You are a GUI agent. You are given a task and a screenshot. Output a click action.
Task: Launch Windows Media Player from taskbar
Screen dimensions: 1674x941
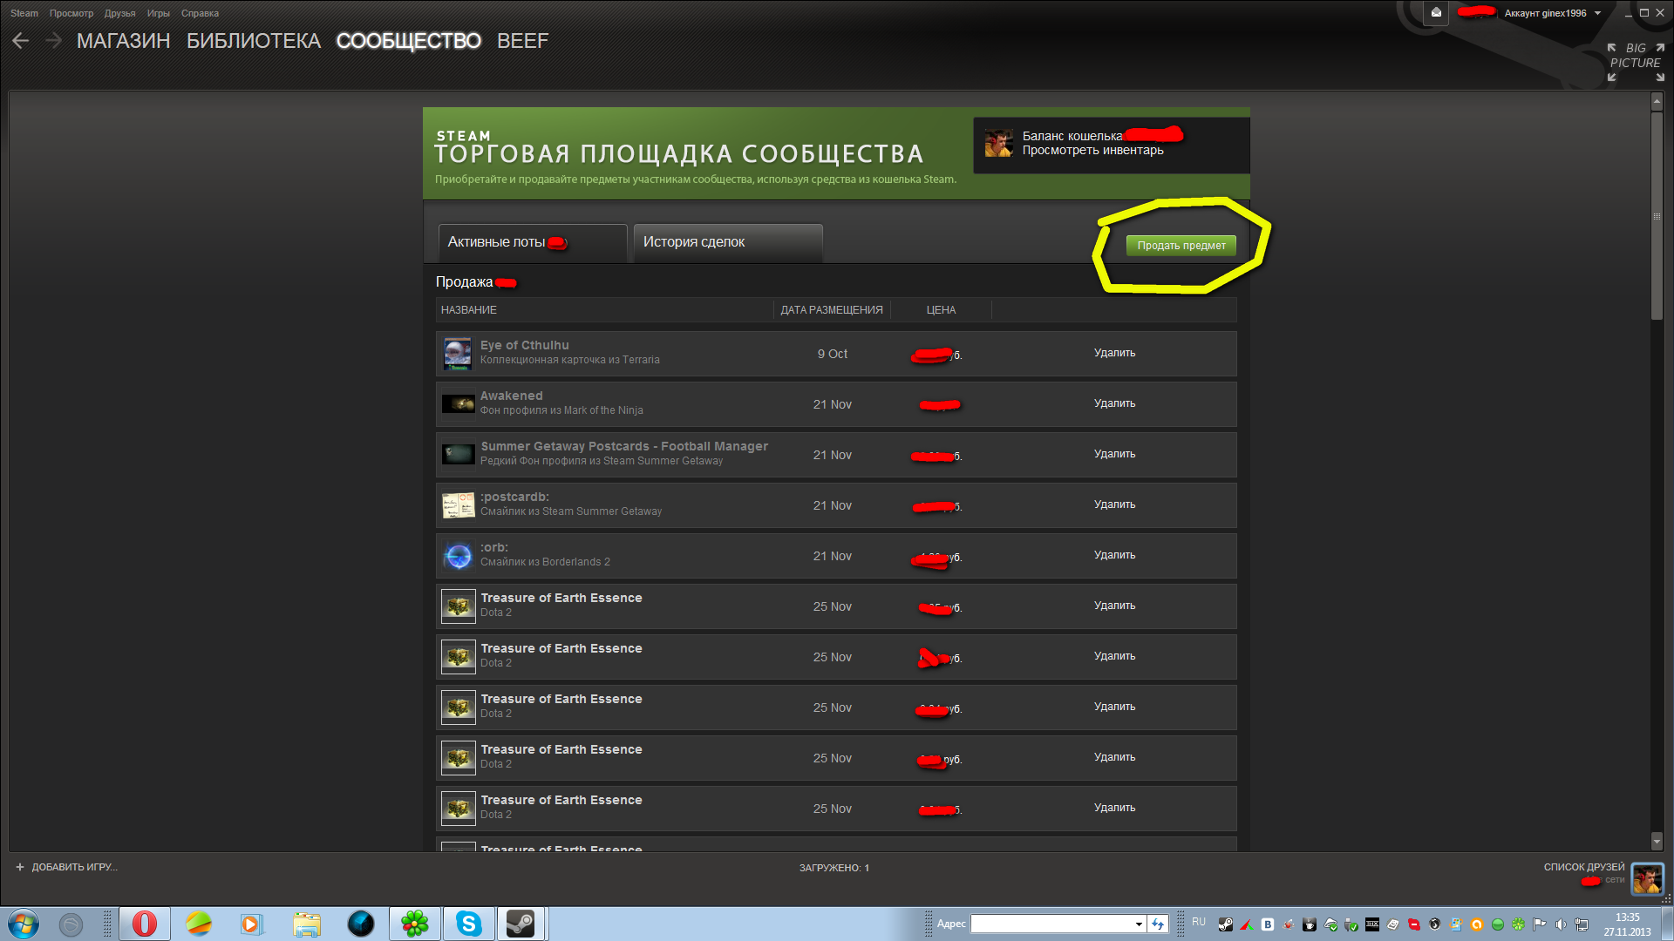(x=252, y=924)
